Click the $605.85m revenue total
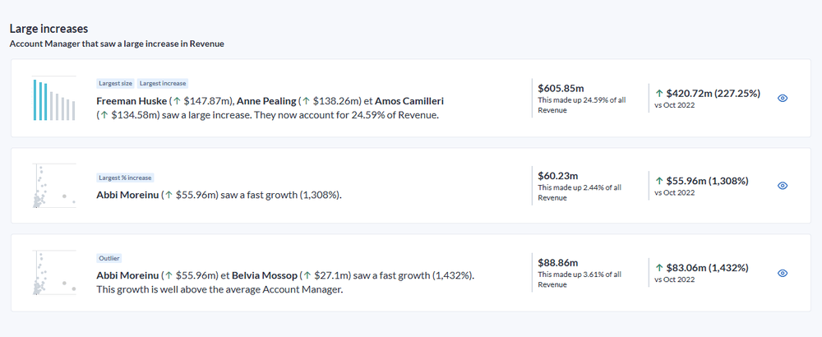822x337 pixels. [561, 87]
